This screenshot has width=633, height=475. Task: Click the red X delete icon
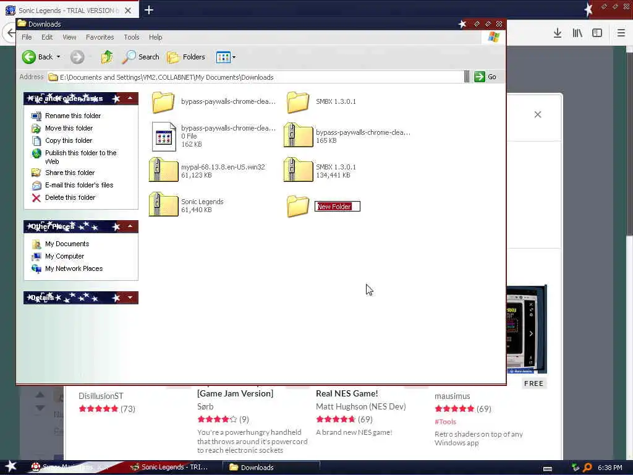(x=36, y=198)
